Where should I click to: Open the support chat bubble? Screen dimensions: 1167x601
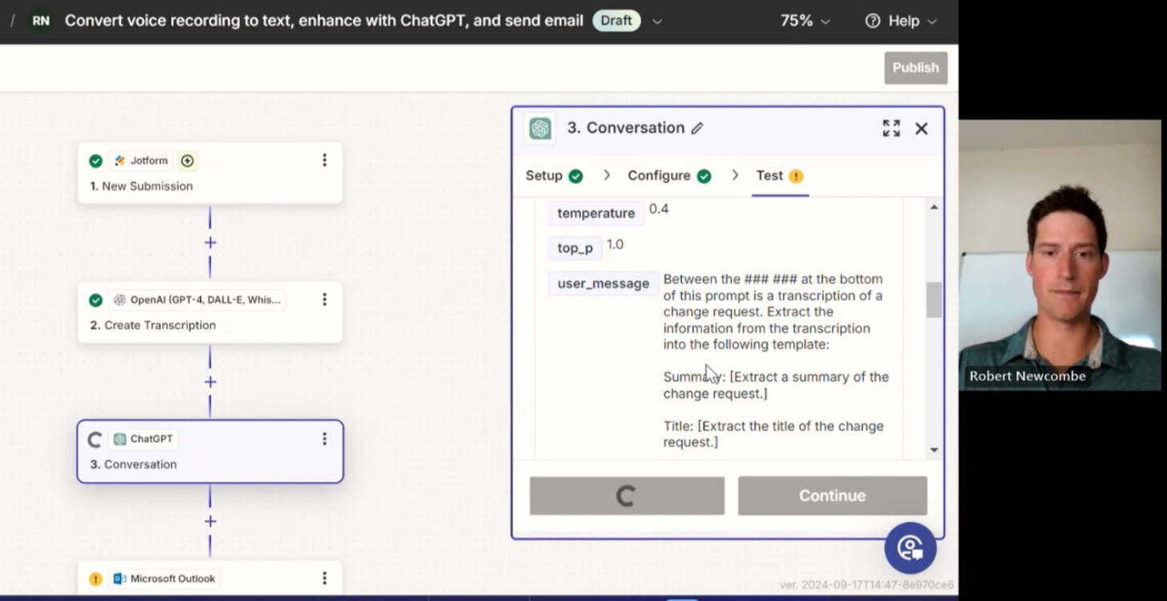click(x=910, y=547)
